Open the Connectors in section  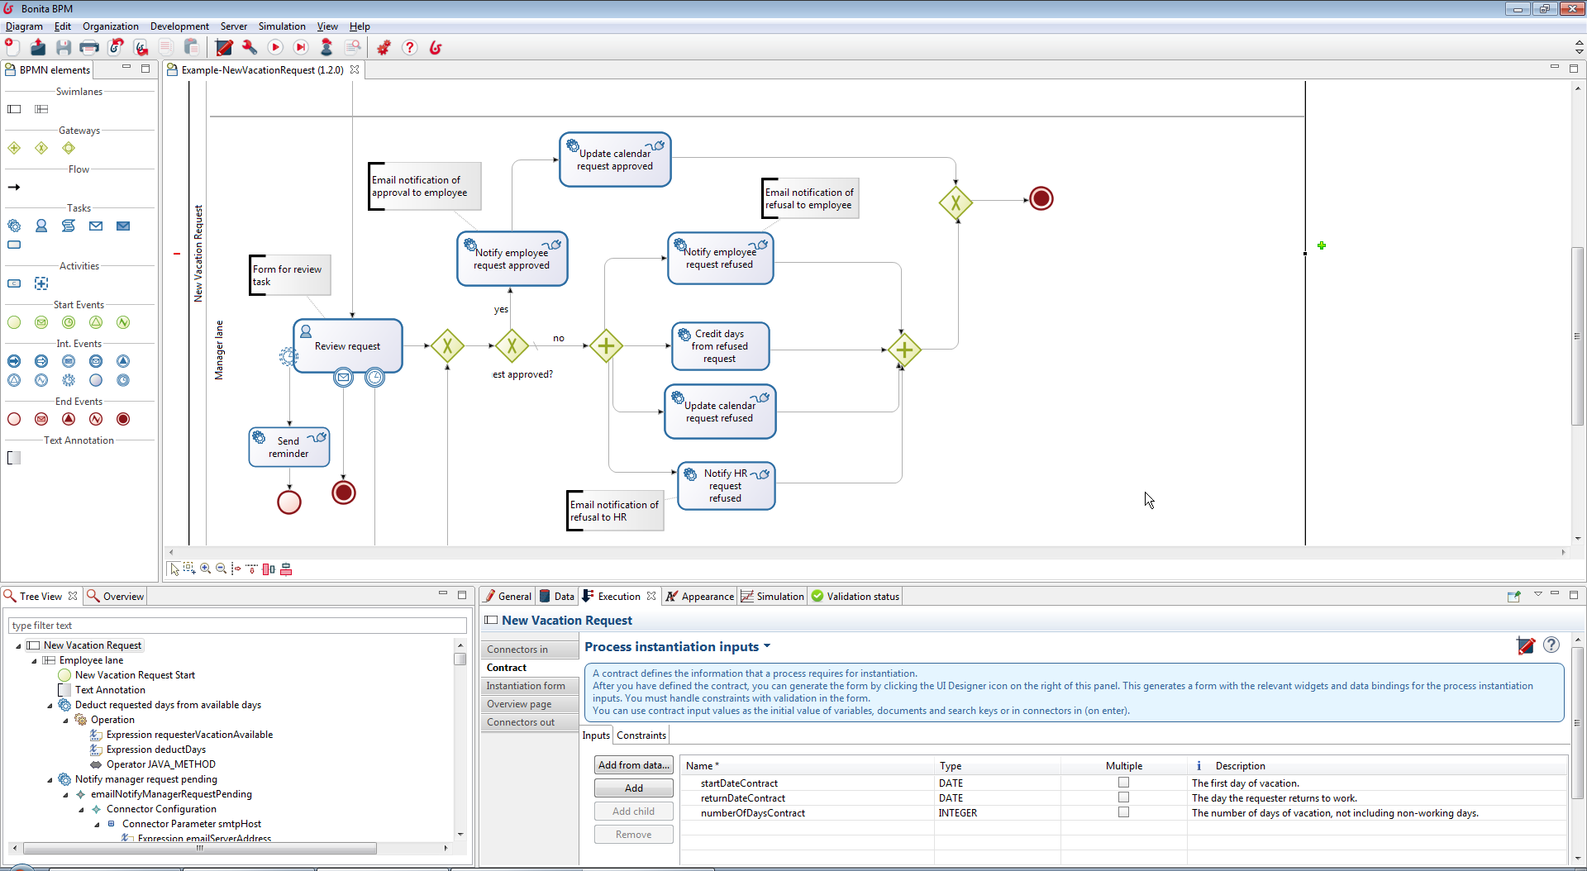[530, 650]
